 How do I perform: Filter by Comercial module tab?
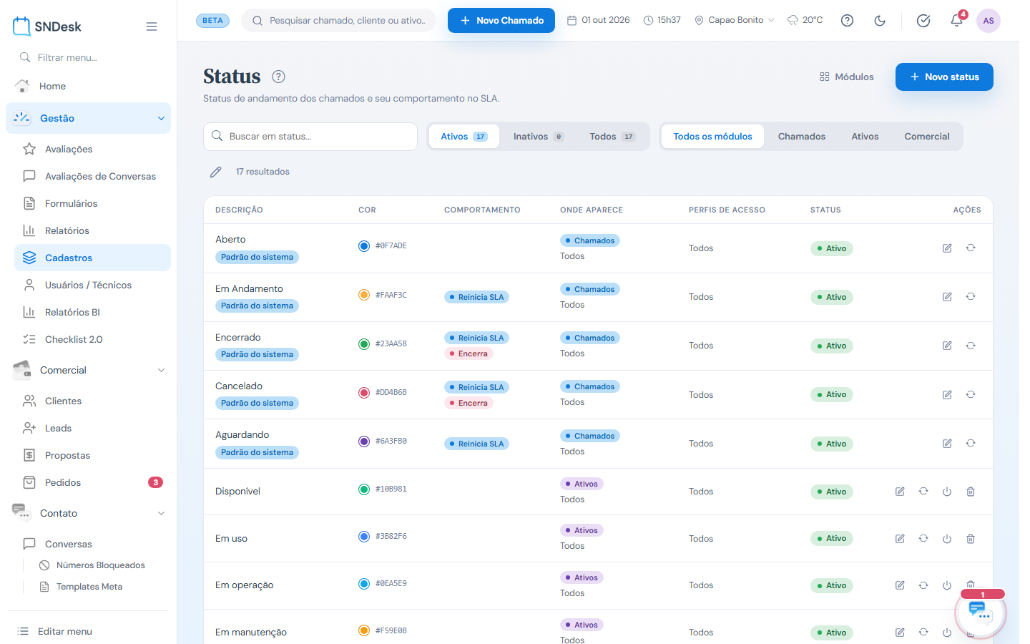[927, 137]
